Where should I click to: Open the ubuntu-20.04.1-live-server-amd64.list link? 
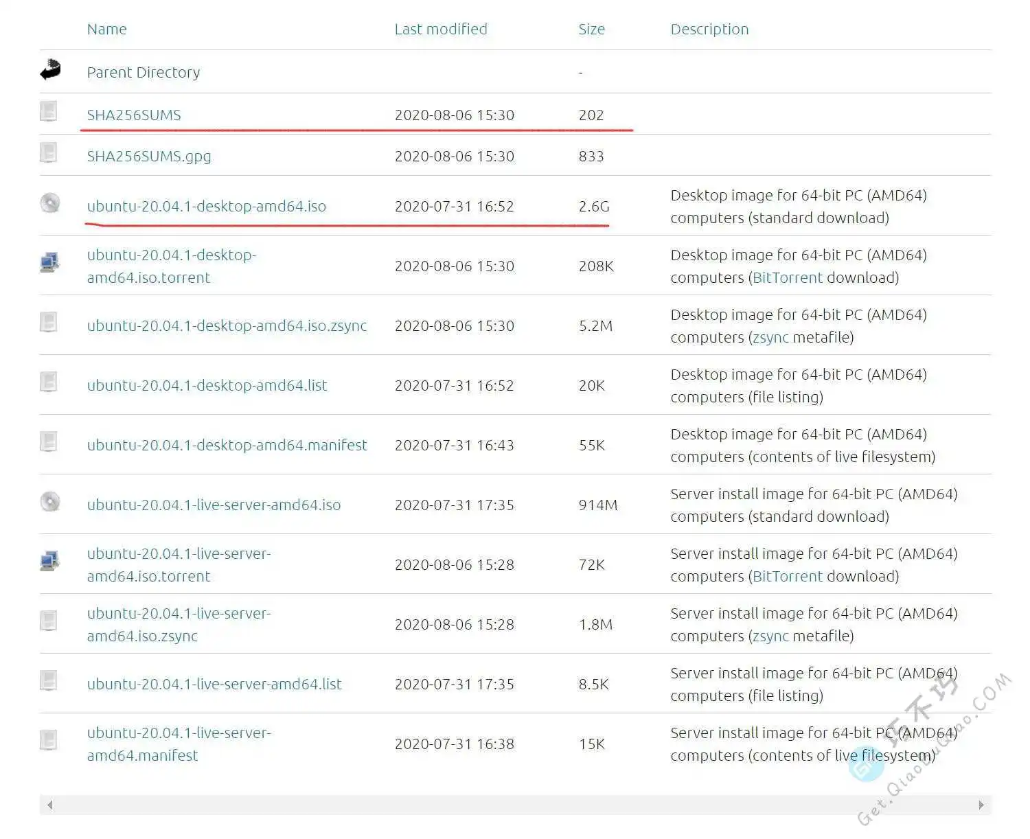coord(214,684)
